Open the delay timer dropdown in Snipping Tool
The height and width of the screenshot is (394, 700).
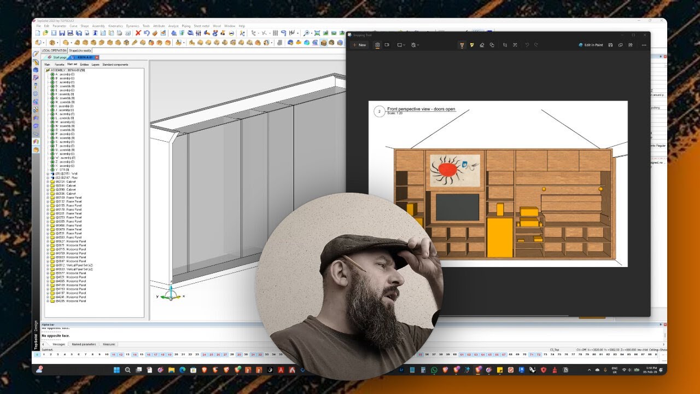[x=415, y=45]
